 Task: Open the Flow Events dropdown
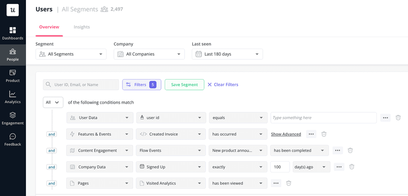(171, 151)
